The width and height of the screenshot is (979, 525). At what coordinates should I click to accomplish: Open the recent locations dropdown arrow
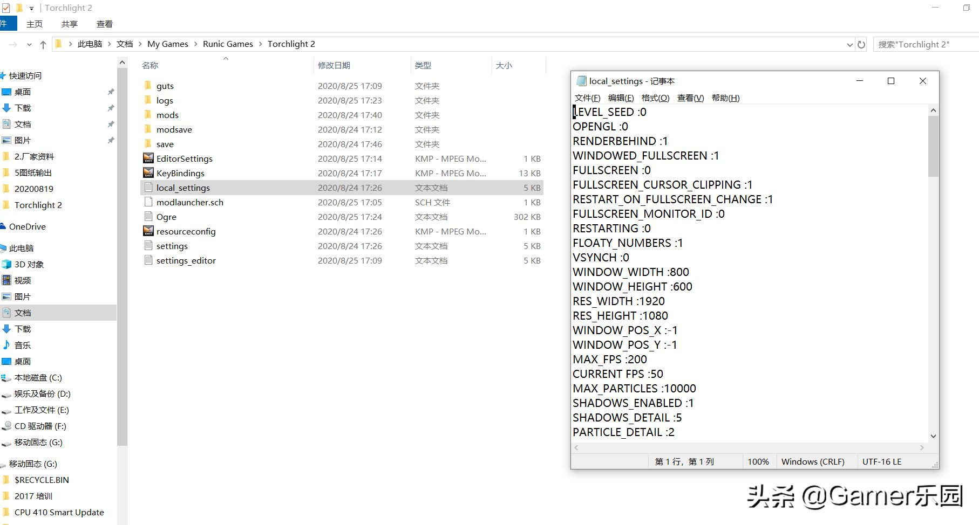point(29,45)
